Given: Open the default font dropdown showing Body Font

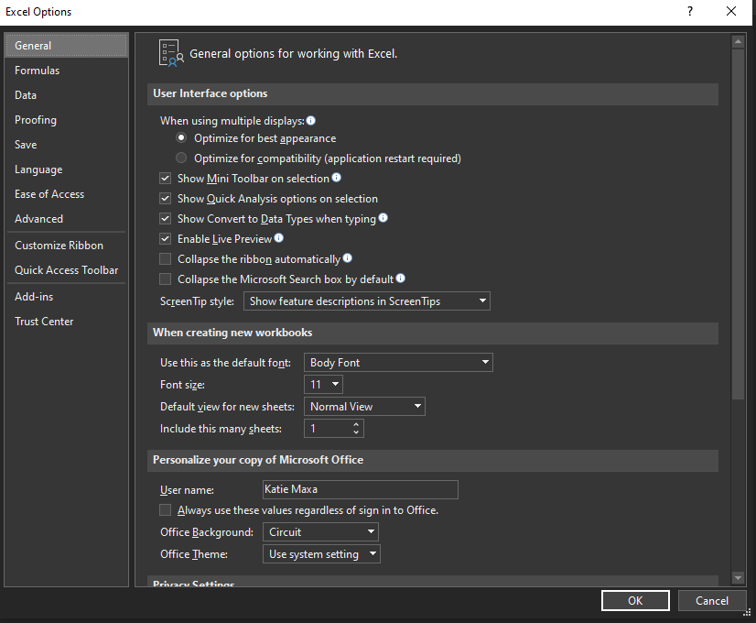Looking at the screenshot, I should [398, 363].
